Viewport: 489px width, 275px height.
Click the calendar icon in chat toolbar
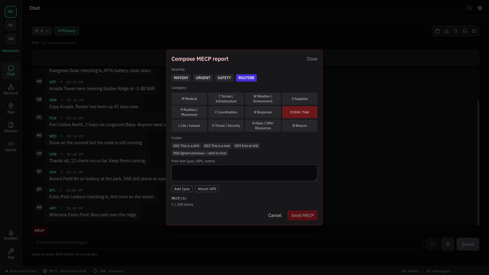point(437,31)
